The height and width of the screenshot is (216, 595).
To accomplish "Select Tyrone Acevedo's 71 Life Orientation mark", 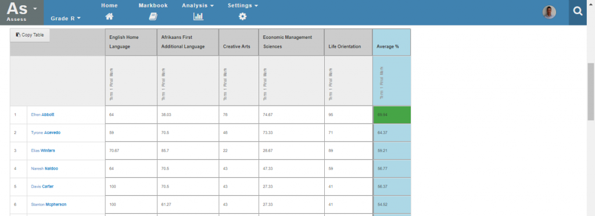I will (349, 132).
